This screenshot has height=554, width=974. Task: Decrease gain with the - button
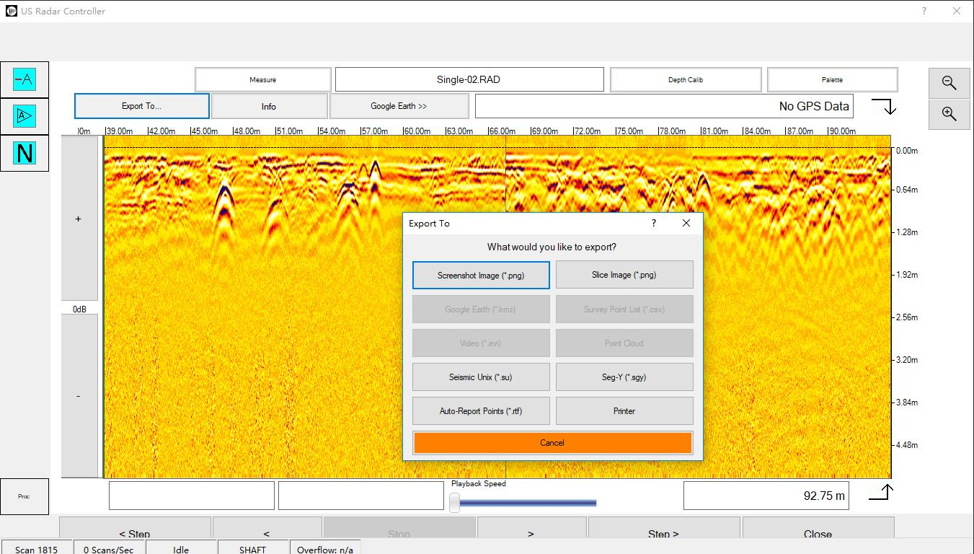[x=79, y=395]
